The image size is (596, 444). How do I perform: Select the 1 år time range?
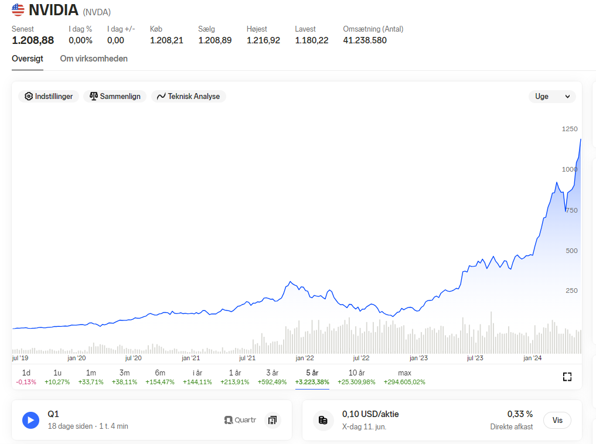(235, 377)
